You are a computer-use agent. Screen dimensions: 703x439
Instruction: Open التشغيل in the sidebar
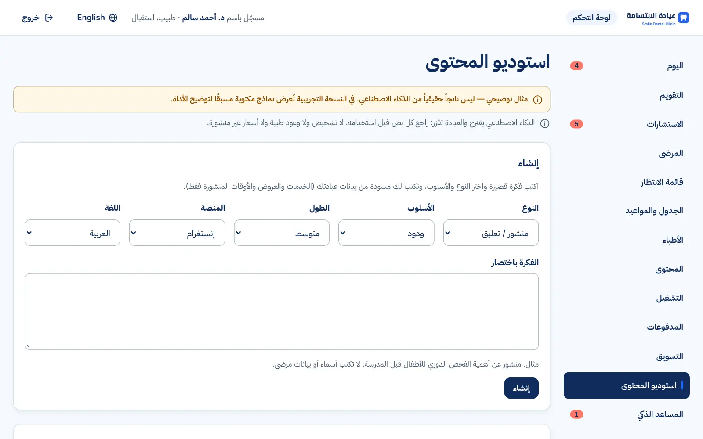click(x=627, y=298)
